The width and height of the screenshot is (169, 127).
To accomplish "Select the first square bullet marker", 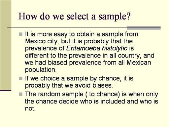I will 21,34.
